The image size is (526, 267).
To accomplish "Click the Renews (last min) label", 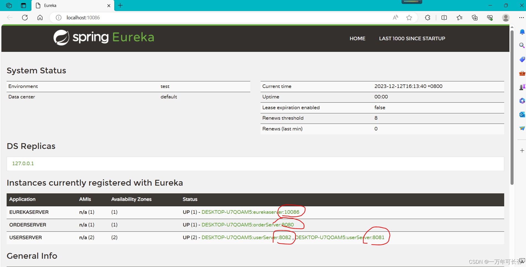I will point(282,129).
